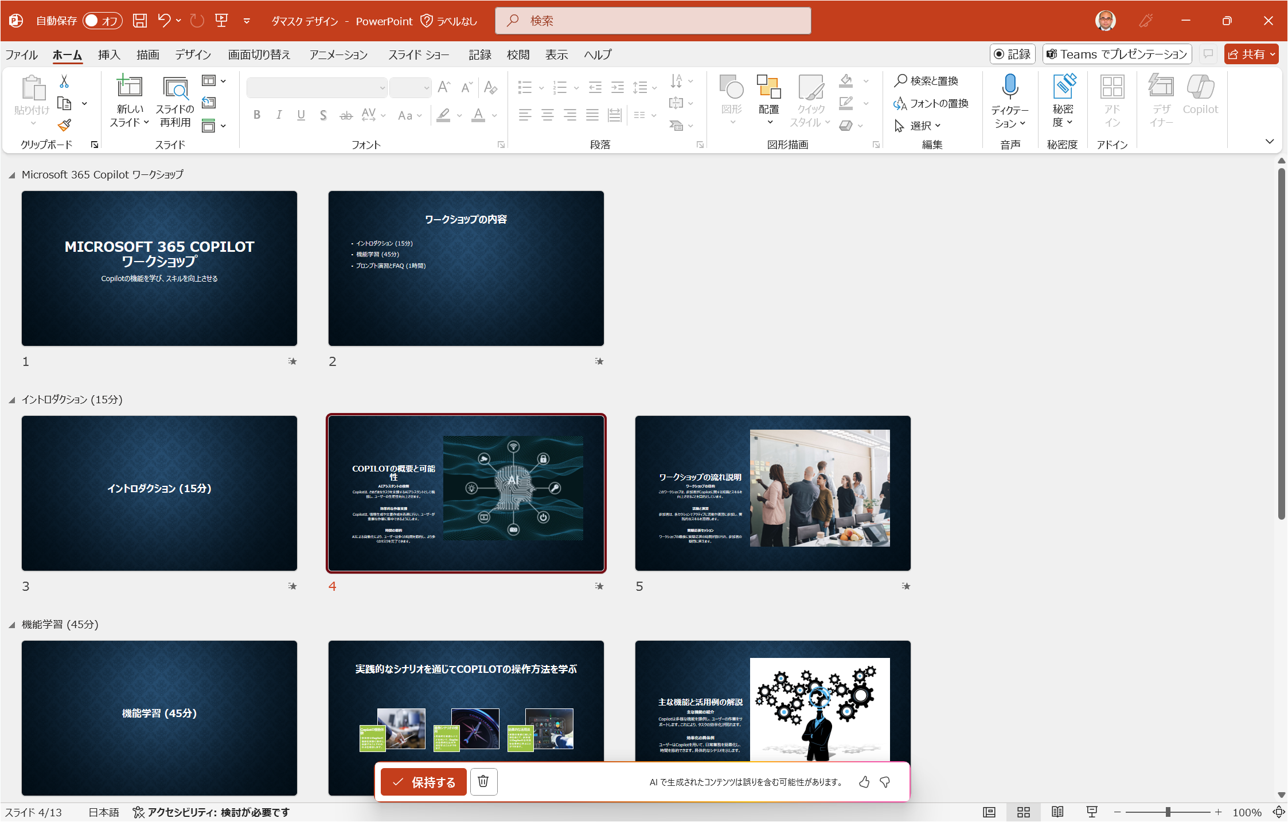The height and width of the screenshot is (822, 1288).
Task: Open Clipboard pane dialog launcher
Action: pos(95,145)
